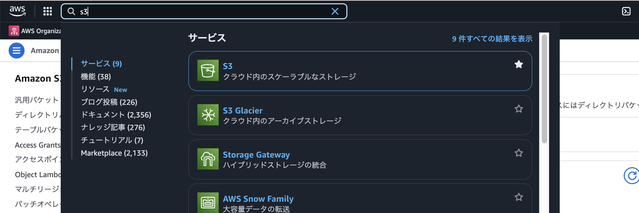The image size is (639, 213).
Task: Open the services grid menu icon
Action: 47,11
